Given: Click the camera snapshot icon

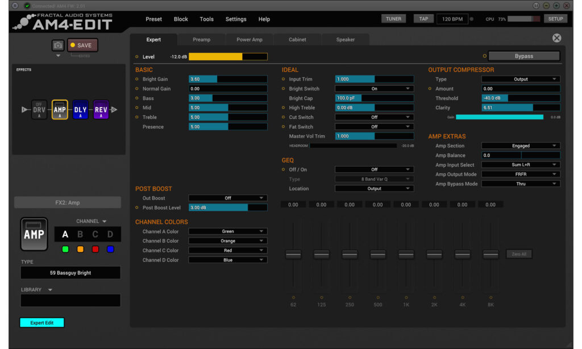Looking at the screenshot, I should point(58,45).
